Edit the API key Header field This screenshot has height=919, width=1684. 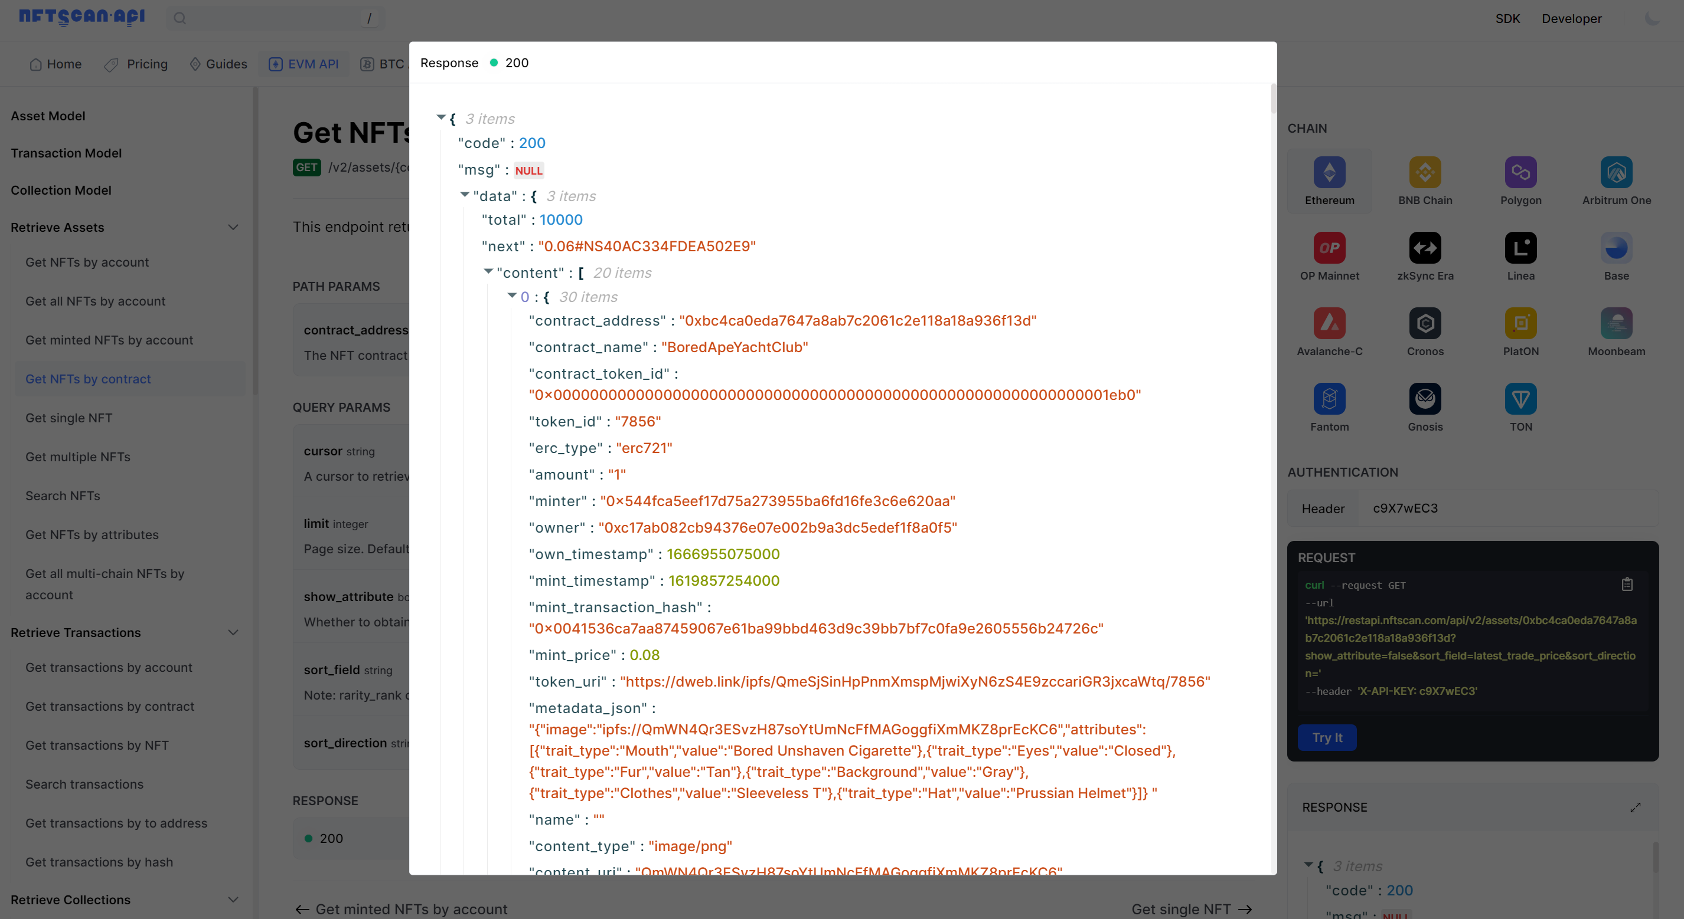click(x=1507, y=509)
